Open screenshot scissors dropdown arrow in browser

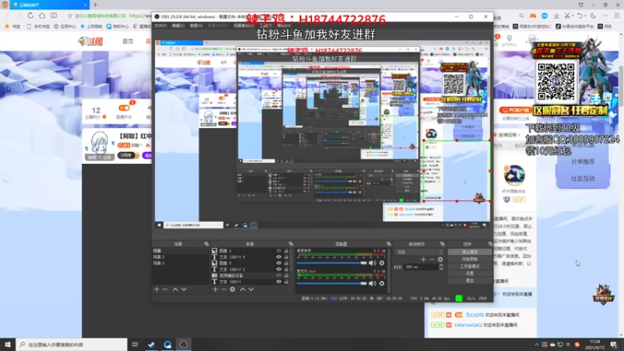573,16
